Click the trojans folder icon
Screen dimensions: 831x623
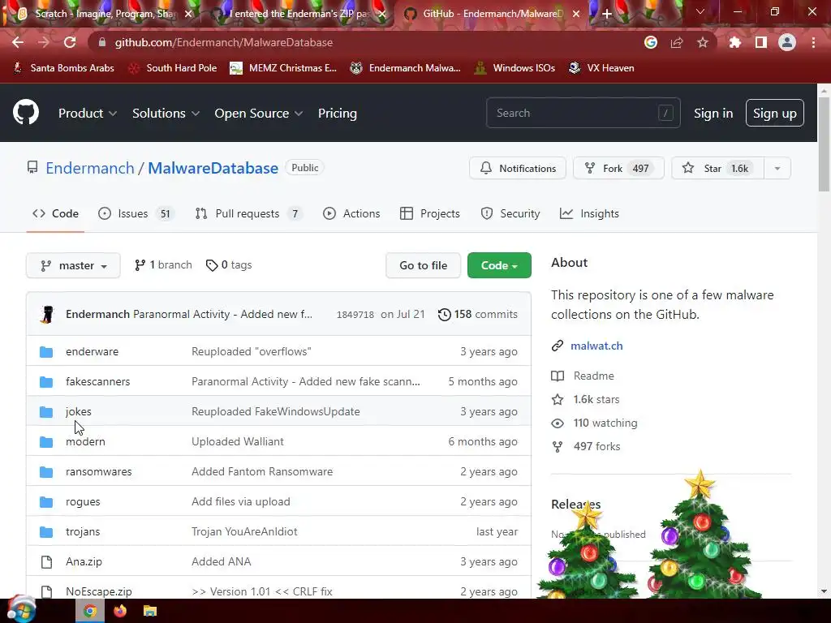point(46,532)
